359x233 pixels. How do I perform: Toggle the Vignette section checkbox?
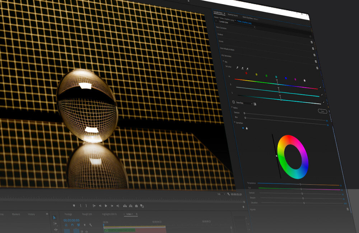coord(348,209)
